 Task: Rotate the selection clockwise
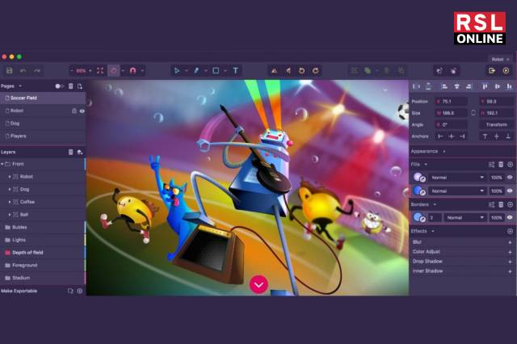tap(316, 70)
